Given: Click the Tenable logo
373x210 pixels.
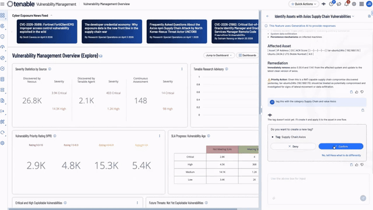Looking at the screenshot, I should 21,4.
